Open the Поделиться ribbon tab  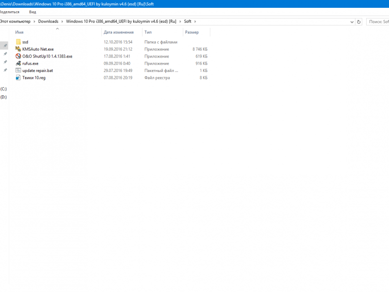tap(9, 12)
